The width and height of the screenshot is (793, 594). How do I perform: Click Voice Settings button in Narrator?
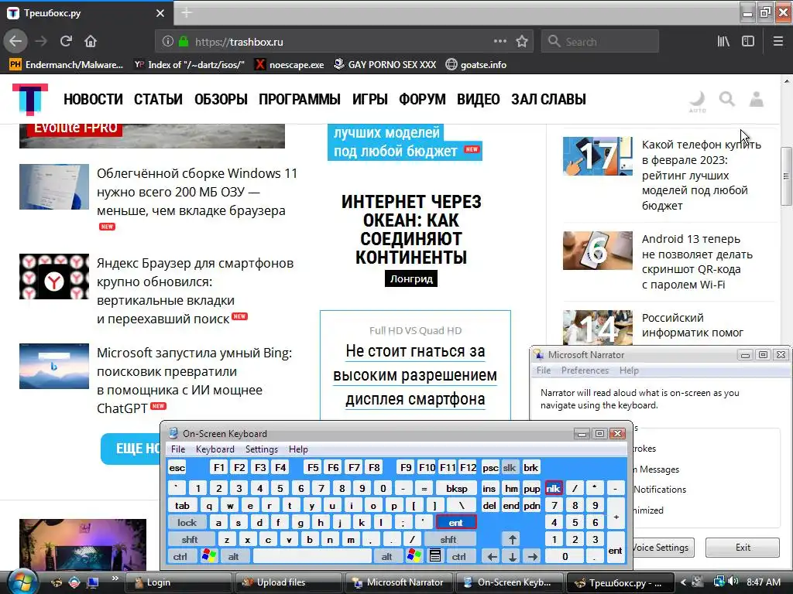[x=663, y=547]
